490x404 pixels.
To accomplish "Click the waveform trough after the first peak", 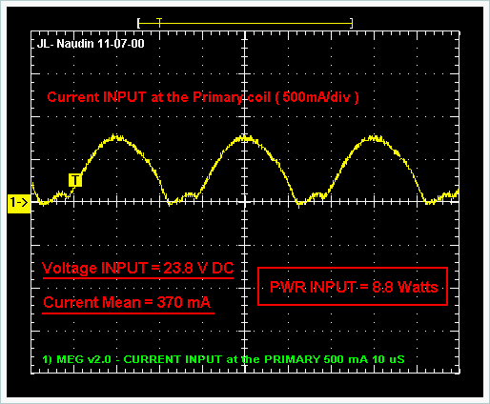I will click(171, 203).
